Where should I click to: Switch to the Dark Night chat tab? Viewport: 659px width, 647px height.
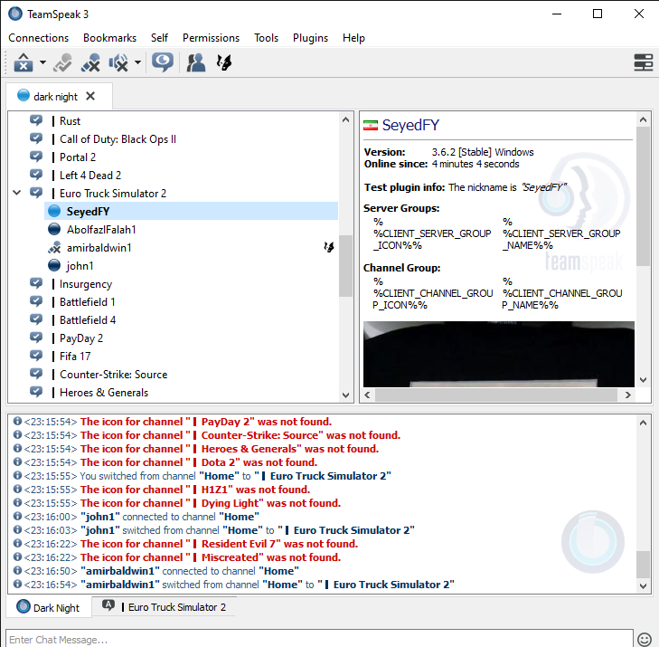point(49,607)
